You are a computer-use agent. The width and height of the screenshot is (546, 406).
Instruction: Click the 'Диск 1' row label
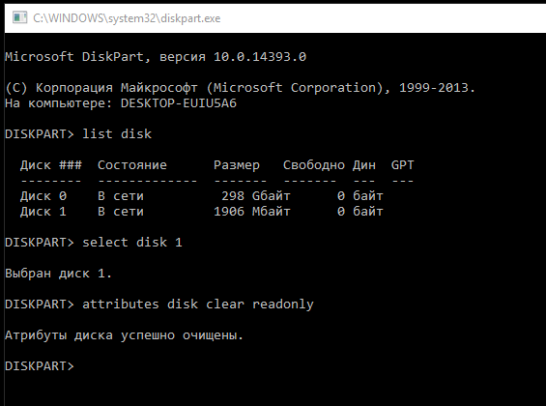43,212
